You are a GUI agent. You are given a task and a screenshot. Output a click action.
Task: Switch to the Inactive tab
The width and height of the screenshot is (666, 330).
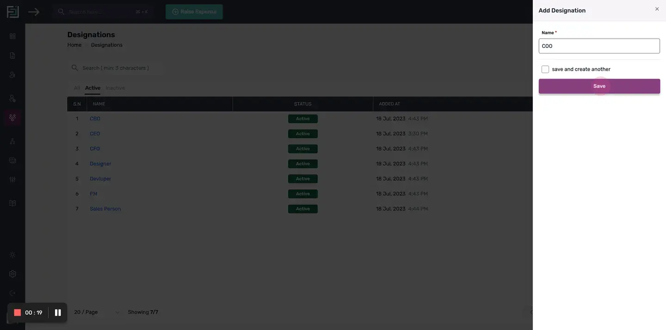click(x=115, y=88)
